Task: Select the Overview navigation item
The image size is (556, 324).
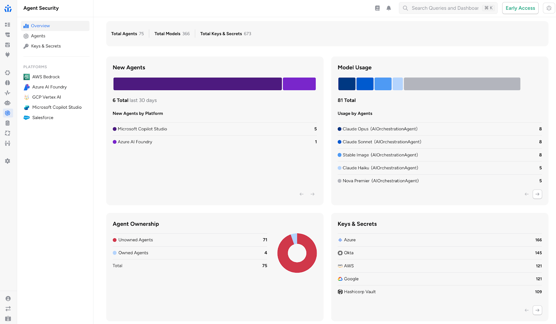Action: coord(40,26)
